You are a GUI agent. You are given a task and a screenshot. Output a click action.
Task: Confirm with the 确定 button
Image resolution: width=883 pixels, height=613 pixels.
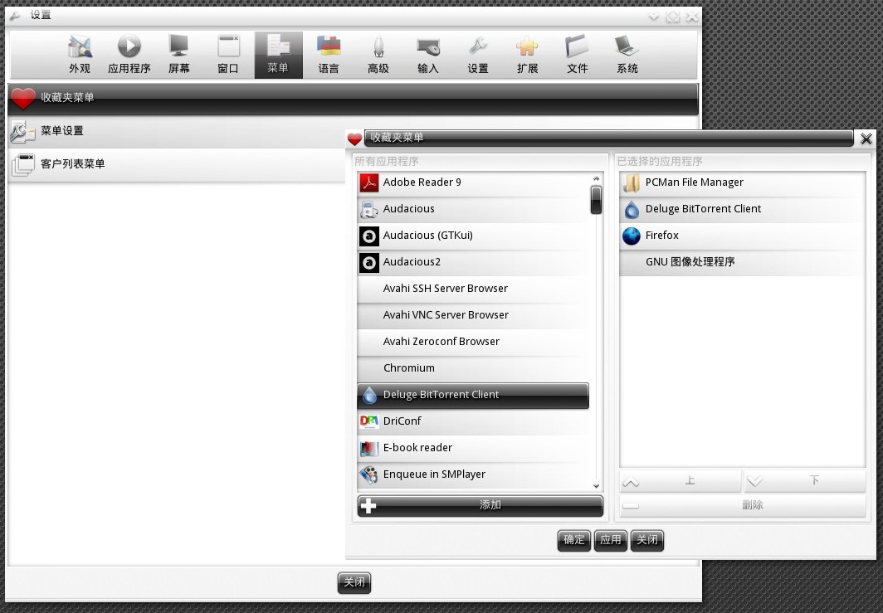(573, 540)
